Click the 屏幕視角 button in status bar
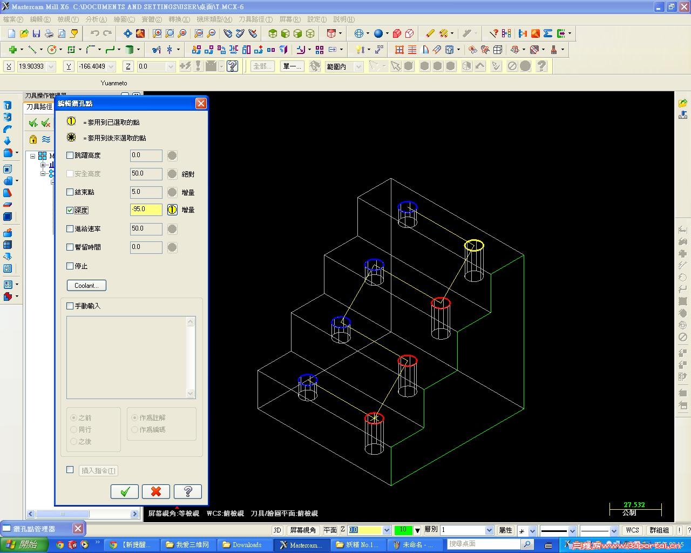The image size is (691, 553). click(x=303, y=530)
